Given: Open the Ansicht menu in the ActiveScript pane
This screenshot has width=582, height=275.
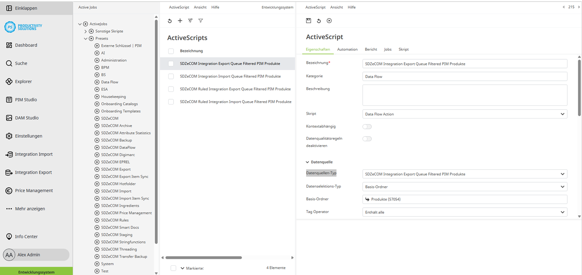Looking at the screenshot, I should coord(336,7).
